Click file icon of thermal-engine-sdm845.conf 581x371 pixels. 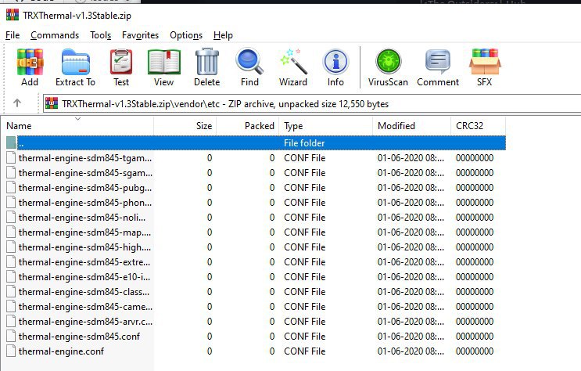[x=11, y=336]
